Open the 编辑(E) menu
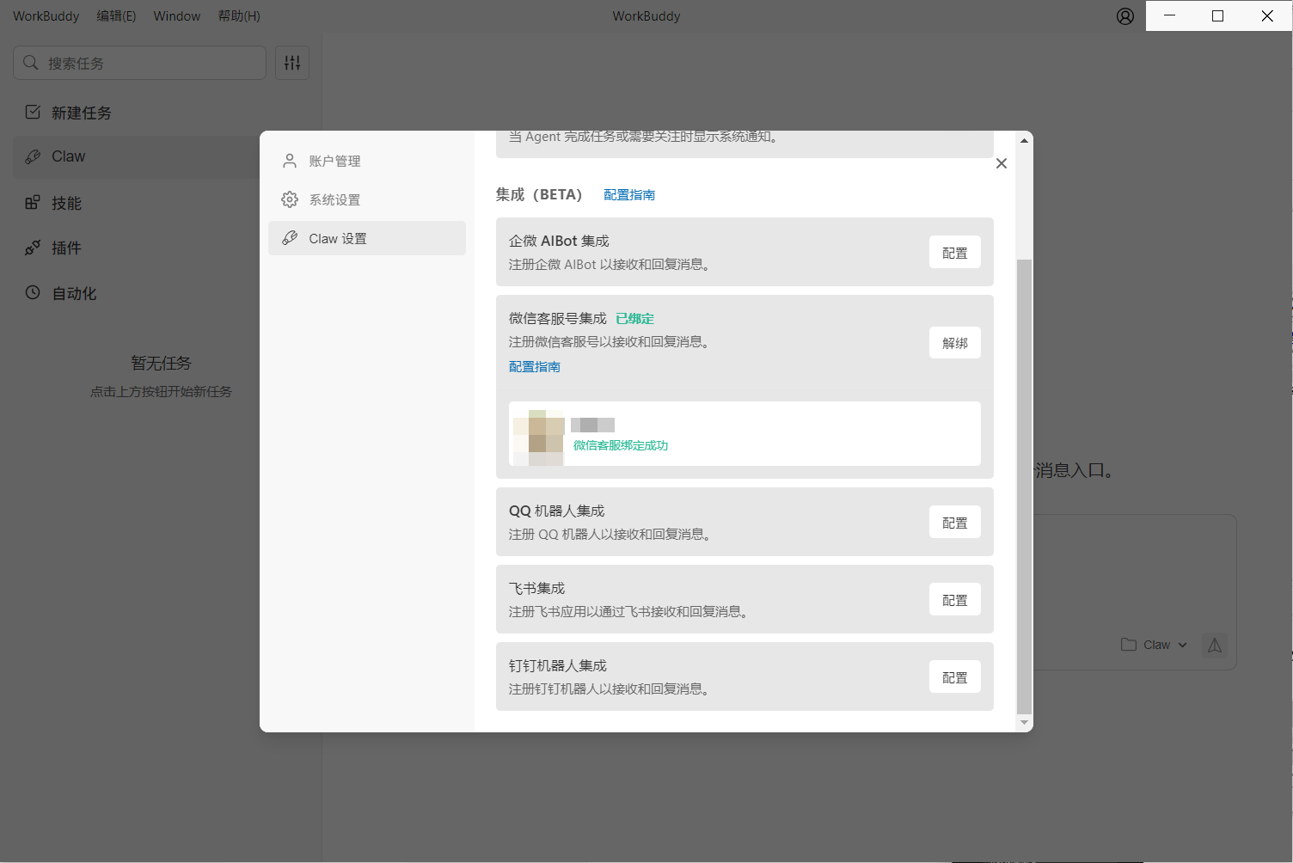 [116, 16]
